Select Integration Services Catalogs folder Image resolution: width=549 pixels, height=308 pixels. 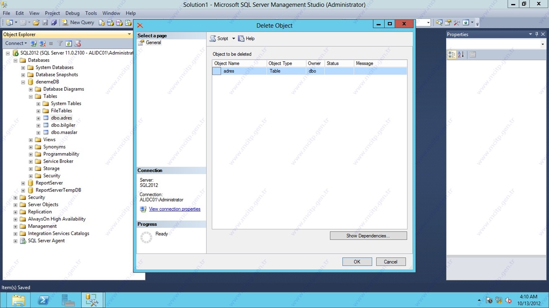(59, 233)
